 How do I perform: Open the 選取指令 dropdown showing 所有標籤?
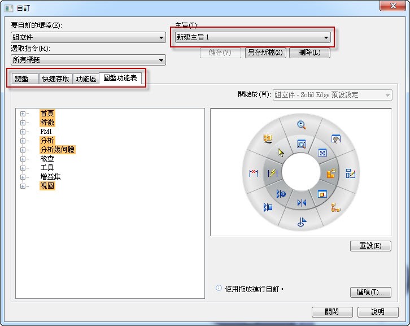pos(88,60)
